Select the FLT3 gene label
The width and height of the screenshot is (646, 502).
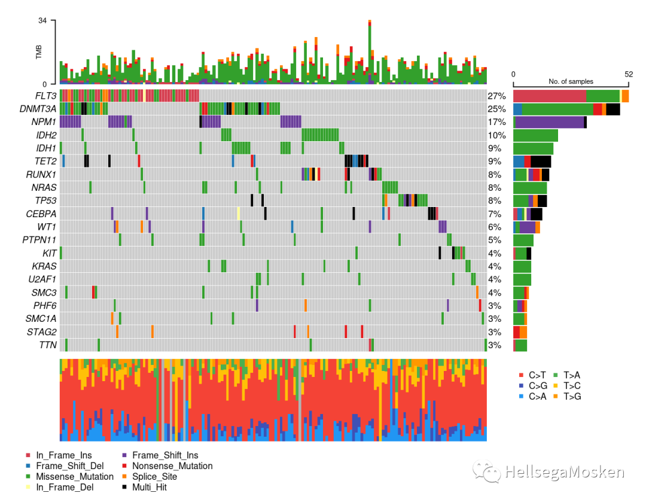(x=45, y=96)
